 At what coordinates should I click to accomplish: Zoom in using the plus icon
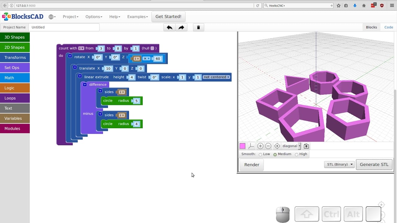260,146
